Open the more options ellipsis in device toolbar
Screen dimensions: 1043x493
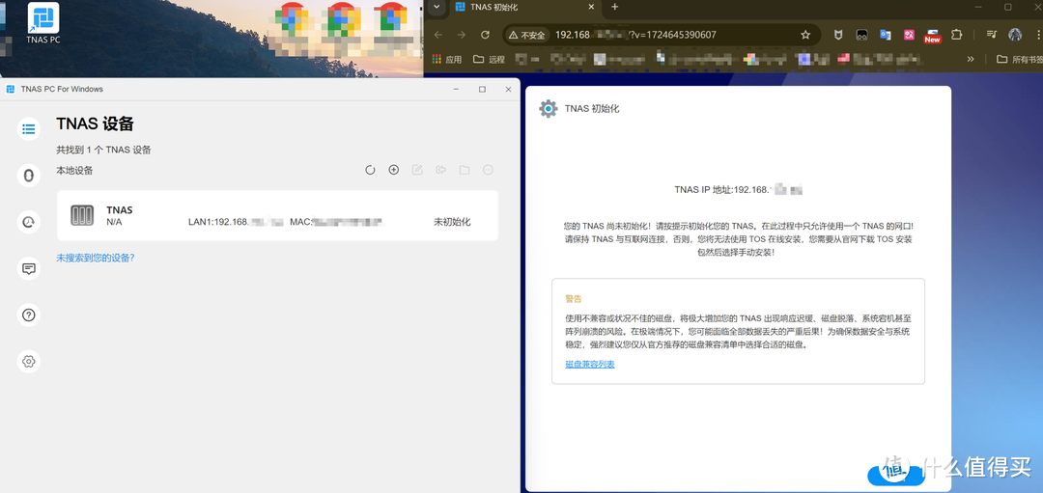489,170
